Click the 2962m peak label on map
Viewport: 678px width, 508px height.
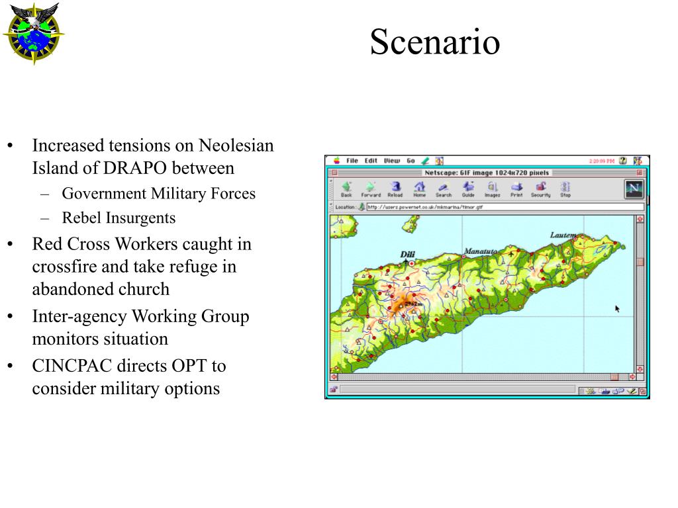pyautogui.click(x=413, y=304)
